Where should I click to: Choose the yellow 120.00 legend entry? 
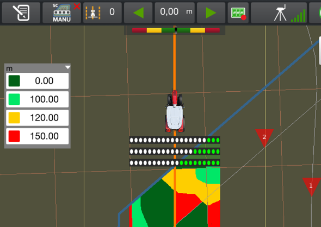(37, 118)
